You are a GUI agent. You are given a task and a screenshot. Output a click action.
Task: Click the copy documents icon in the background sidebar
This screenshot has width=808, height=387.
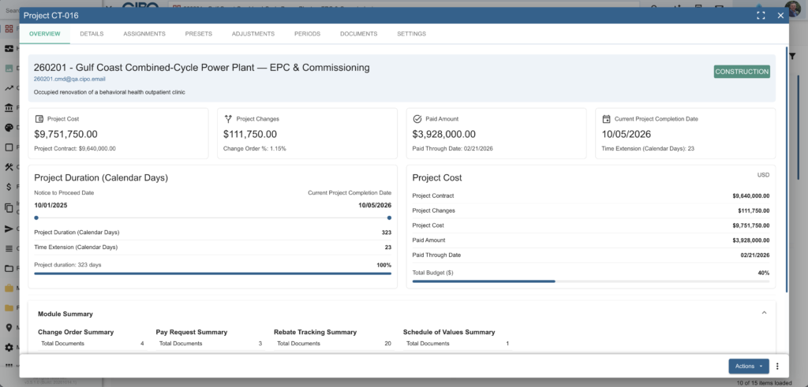[9, 208]
